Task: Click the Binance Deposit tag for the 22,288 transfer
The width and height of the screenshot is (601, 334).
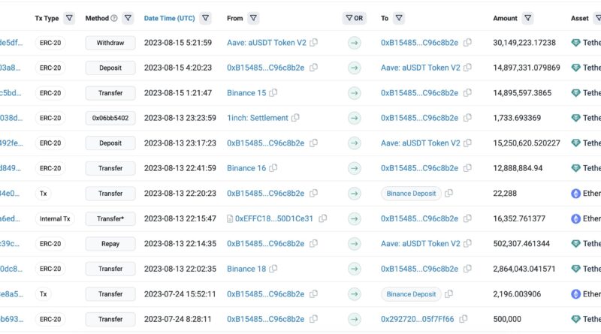Action: (x=411, y=194)
